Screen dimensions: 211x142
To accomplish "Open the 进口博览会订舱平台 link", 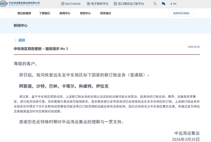I will (x=131, y=4).
